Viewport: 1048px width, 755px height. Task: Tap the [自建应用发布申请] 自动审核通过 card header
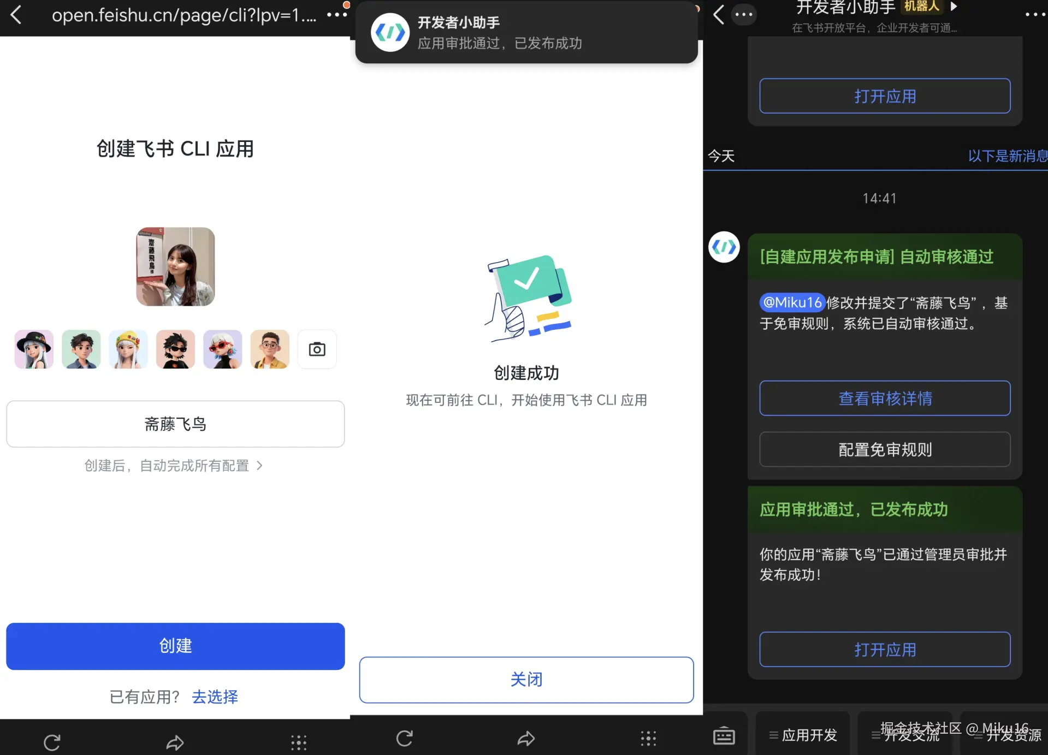pos(885,257)
